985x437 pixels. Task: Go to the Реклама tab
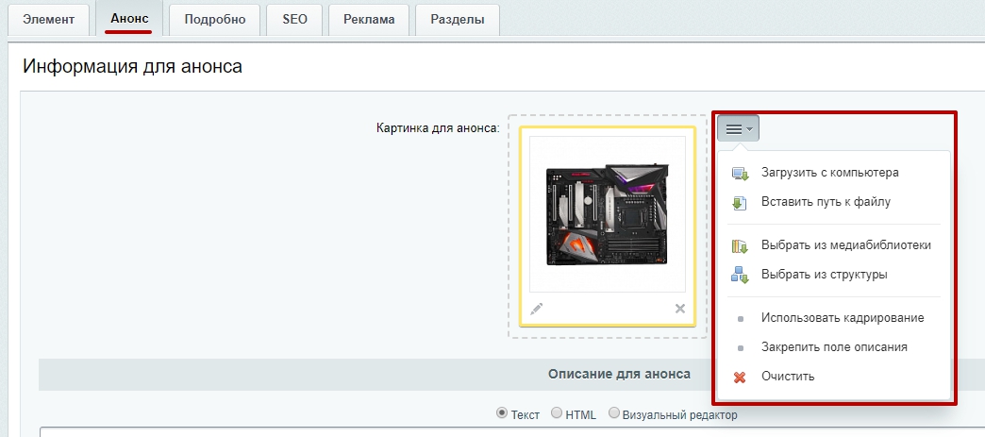point(369,19)
